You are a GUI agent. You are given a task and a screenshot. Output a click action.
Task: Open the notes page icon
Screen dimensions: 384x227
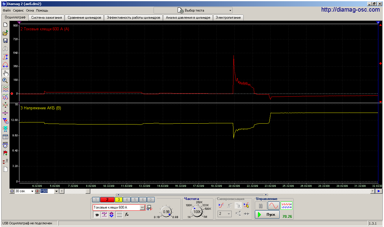(5, 169)
